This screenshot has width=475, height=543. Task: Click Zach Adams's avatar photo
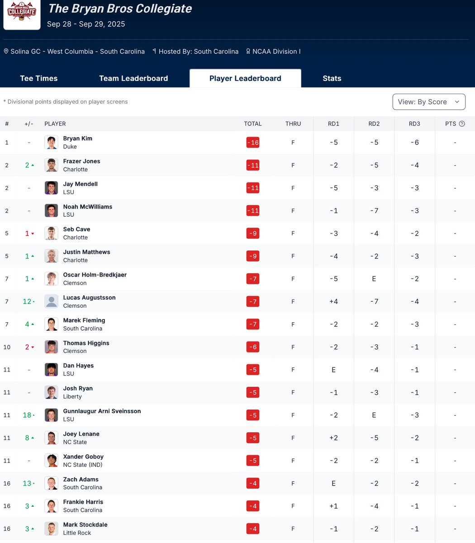coord(51,483)
